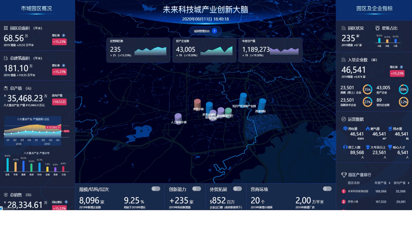Viewport: 412px width, 231px height.
Task: Click the 燃气量 flame icon
Action: (x=368, y=129)
